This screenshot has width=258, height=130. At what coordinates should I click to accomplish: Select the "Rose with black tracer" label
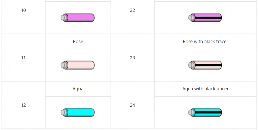[x=205, y=42]
